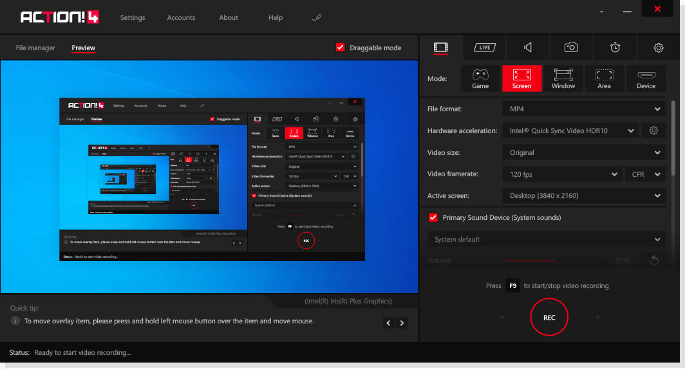Select Area recording mode

[604, 78]
